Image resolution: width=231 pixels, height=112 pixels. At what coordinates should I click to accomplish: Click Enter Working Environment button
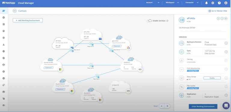tap(203, 107)
